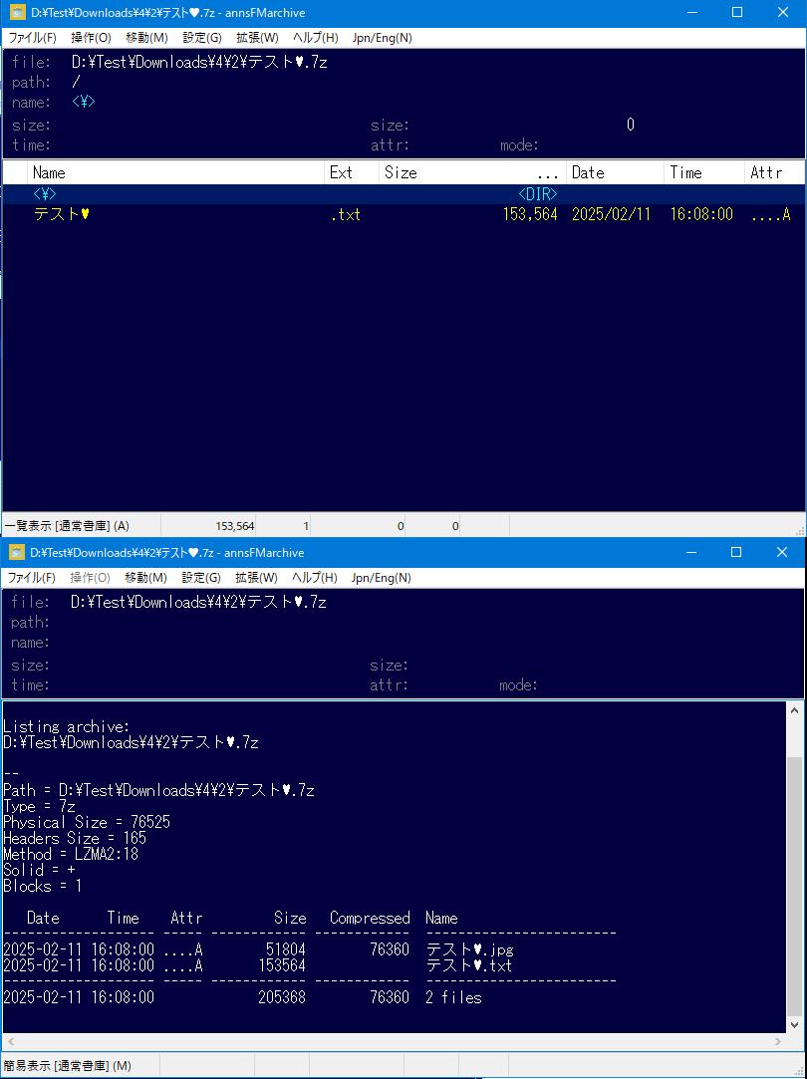Click the scroll up arrow in the listing pane
Image resolution: width=807 pixels, height=1079 pixels.
click(x=794, y=710)
